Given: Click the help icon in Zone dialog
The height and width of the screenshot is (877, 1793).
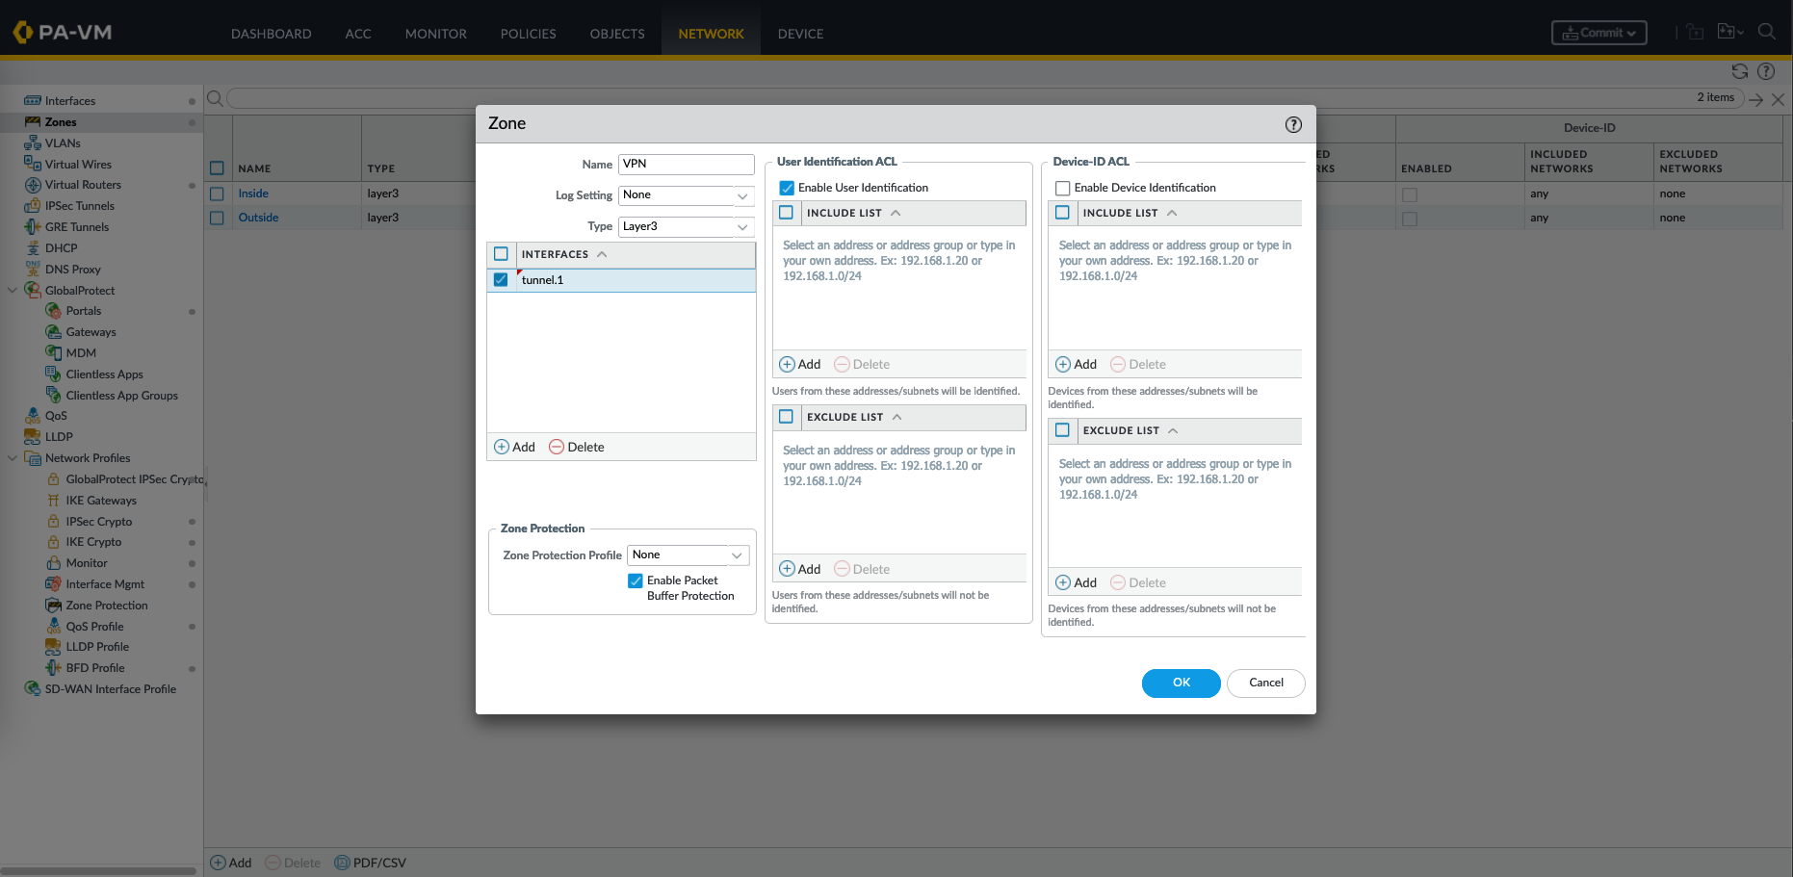Looking at the screenshot, I should point(1293,124).
